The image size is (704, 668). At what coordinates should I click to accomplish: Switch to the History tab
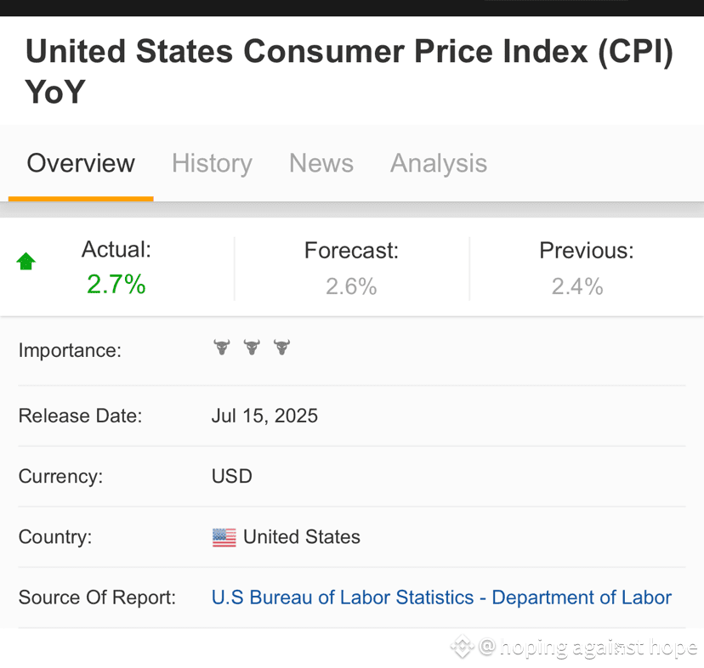212,163
